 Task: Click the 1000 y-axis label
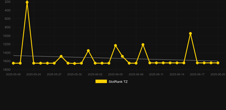pyautogui.click(x=7, y=36)
